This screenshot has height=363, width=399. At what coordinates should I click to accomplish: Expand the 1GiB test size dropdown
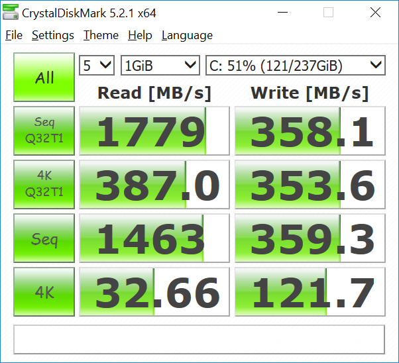point(160,66)
